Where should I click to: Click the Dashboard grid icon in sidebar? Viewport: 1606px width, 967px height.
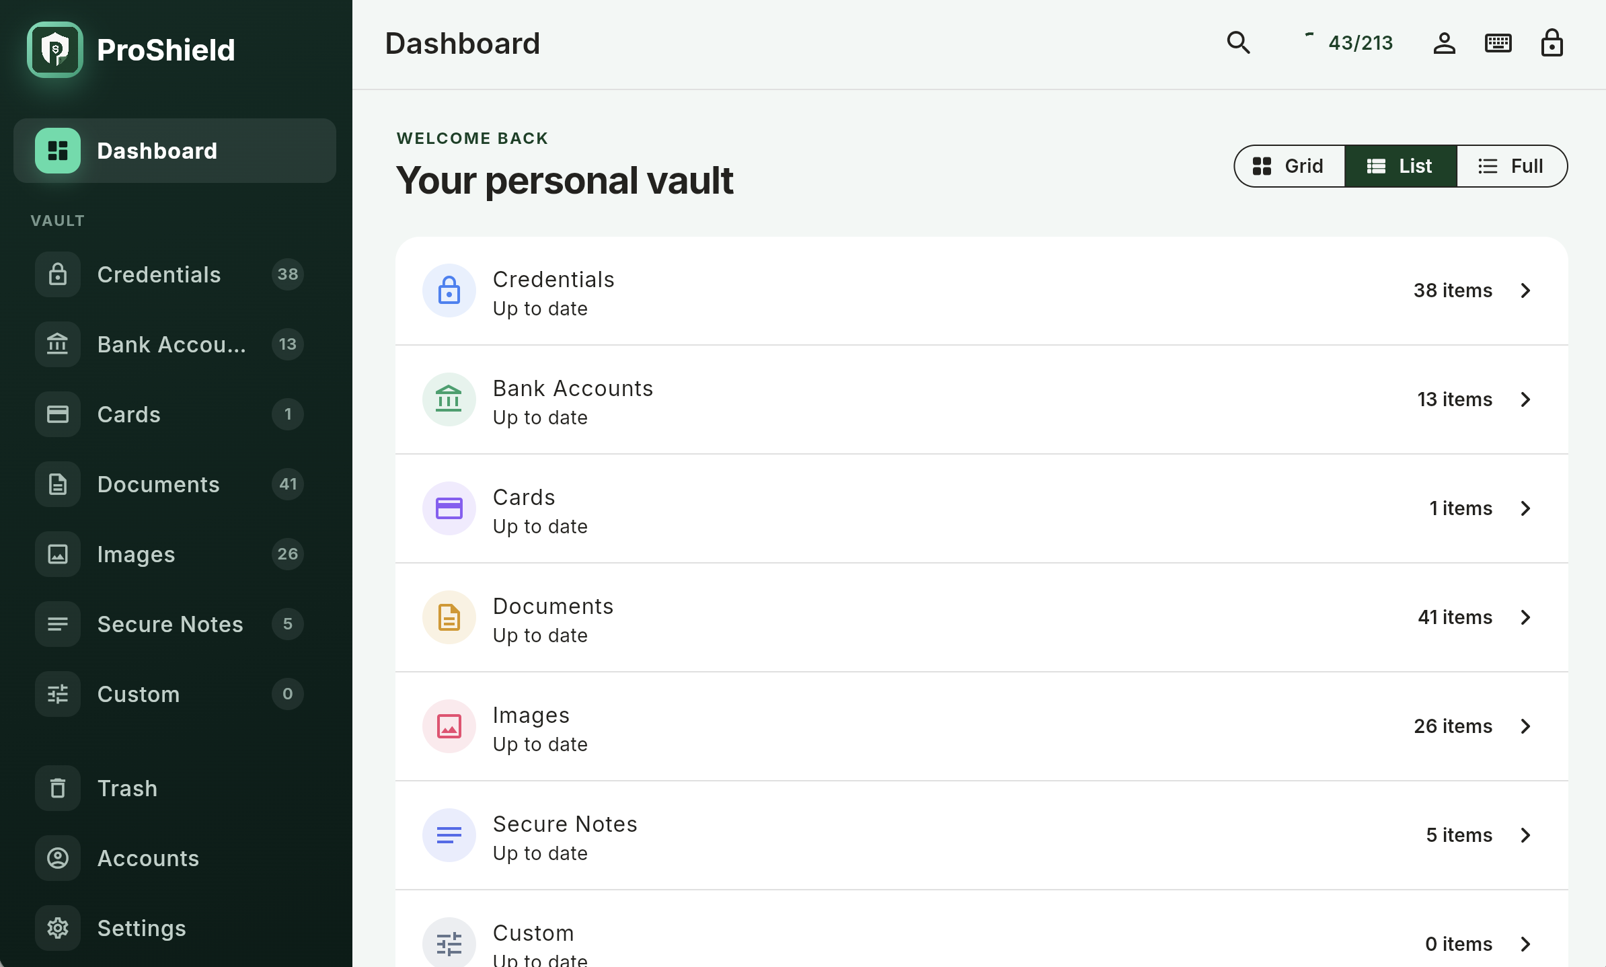(x=58, y=151)
